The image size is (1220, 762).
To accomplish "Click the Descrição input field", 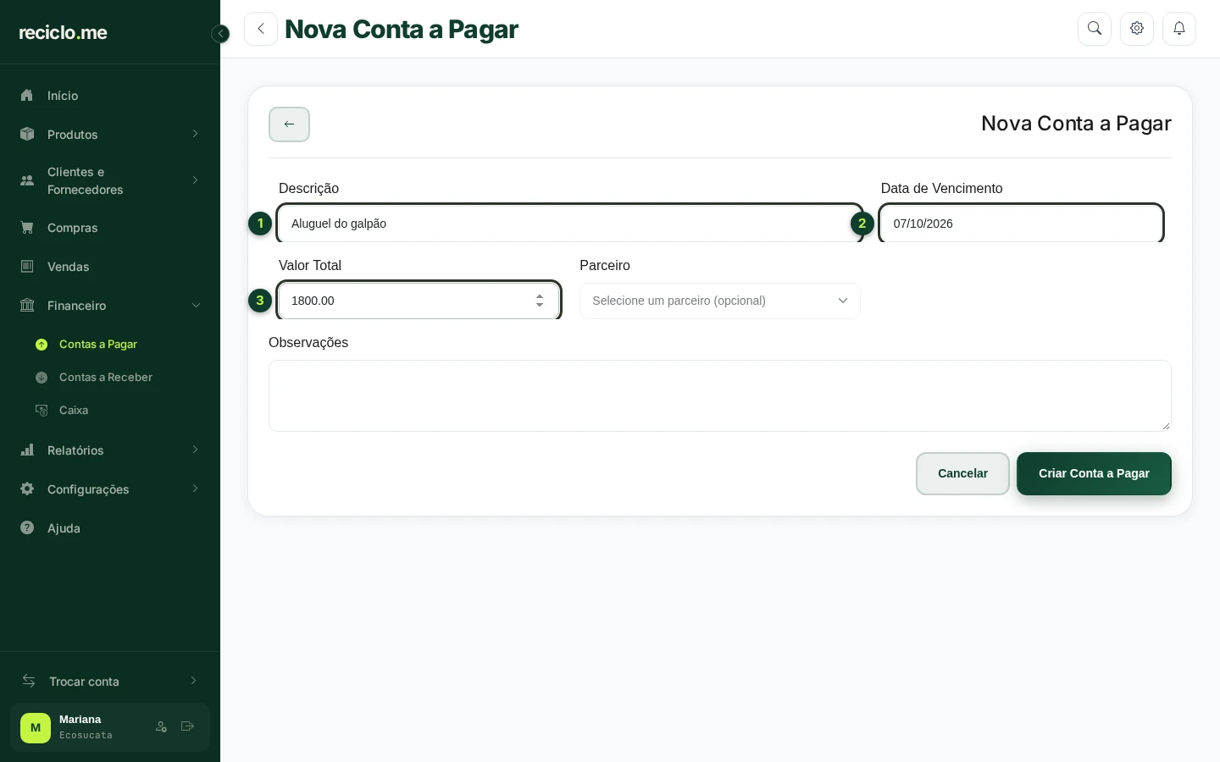I will click(x=570, y=224).
